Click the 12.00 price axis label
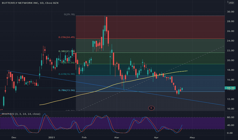This screenshot has height=140, width=238. 230,99
